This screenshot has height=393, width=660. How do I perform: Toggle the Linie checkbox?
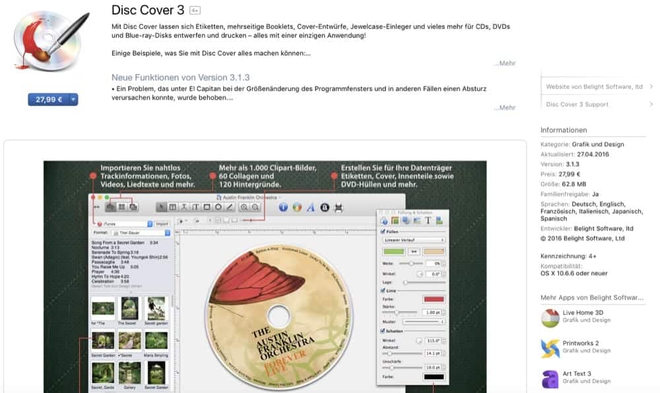pyautogui.click(x=383, y=290)
